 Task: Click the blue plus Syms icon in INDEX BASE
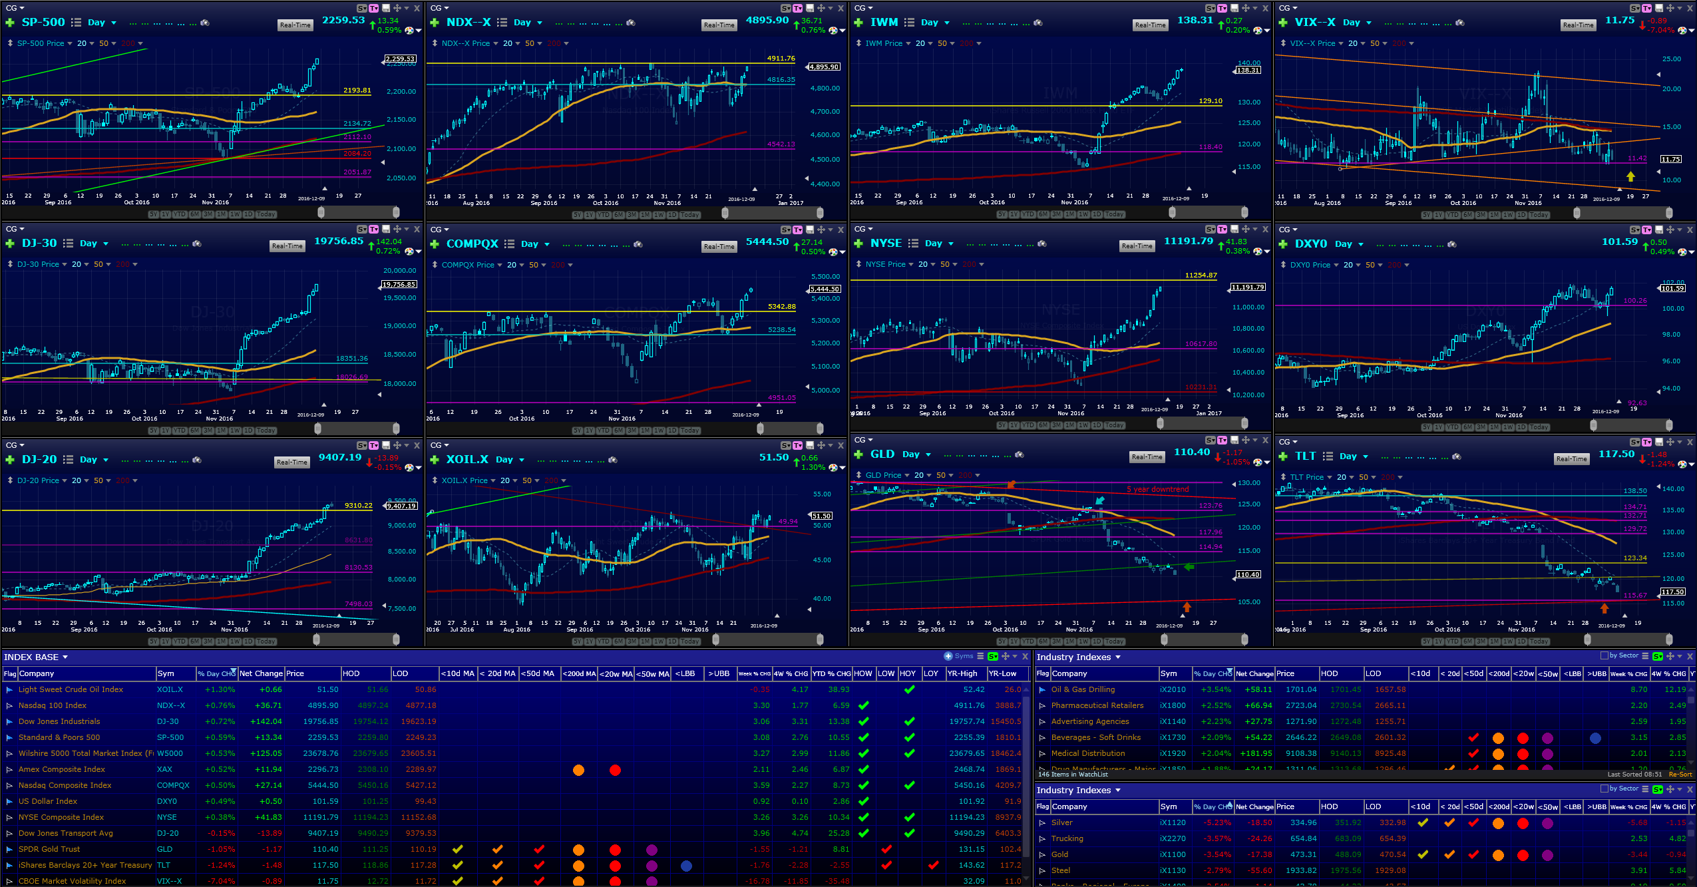click(948, 656)
